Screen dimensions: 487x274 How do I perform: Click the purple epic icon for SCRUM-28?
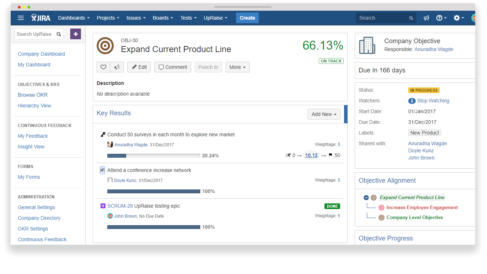pos(103,206)
